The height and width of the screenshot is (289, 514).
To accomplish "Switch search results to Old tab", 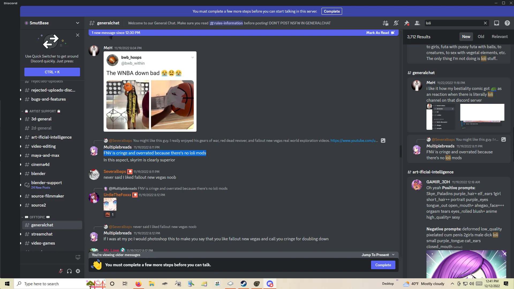I will pyautogui.click(x=481, y=37).
